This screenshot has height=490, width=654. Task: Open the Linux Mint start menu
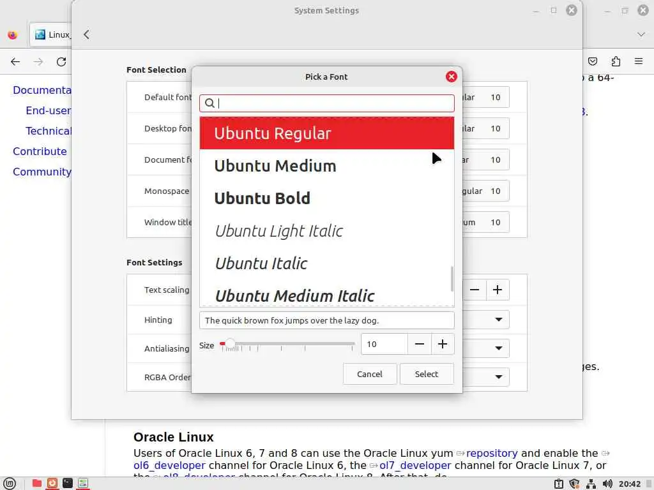pos(9,484)
